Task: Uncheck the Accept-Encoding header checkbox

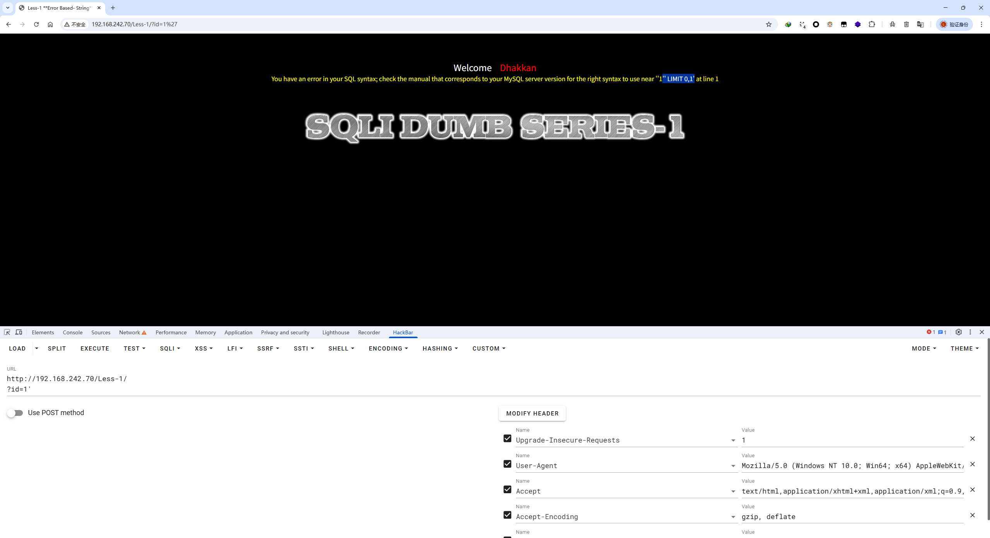Action: 507,515
